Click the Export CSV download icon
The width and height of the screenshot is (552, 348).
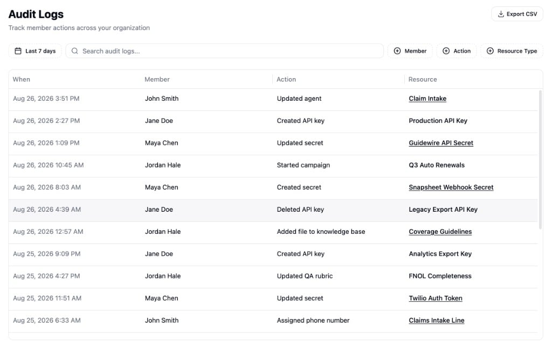[x=501, y=14]
